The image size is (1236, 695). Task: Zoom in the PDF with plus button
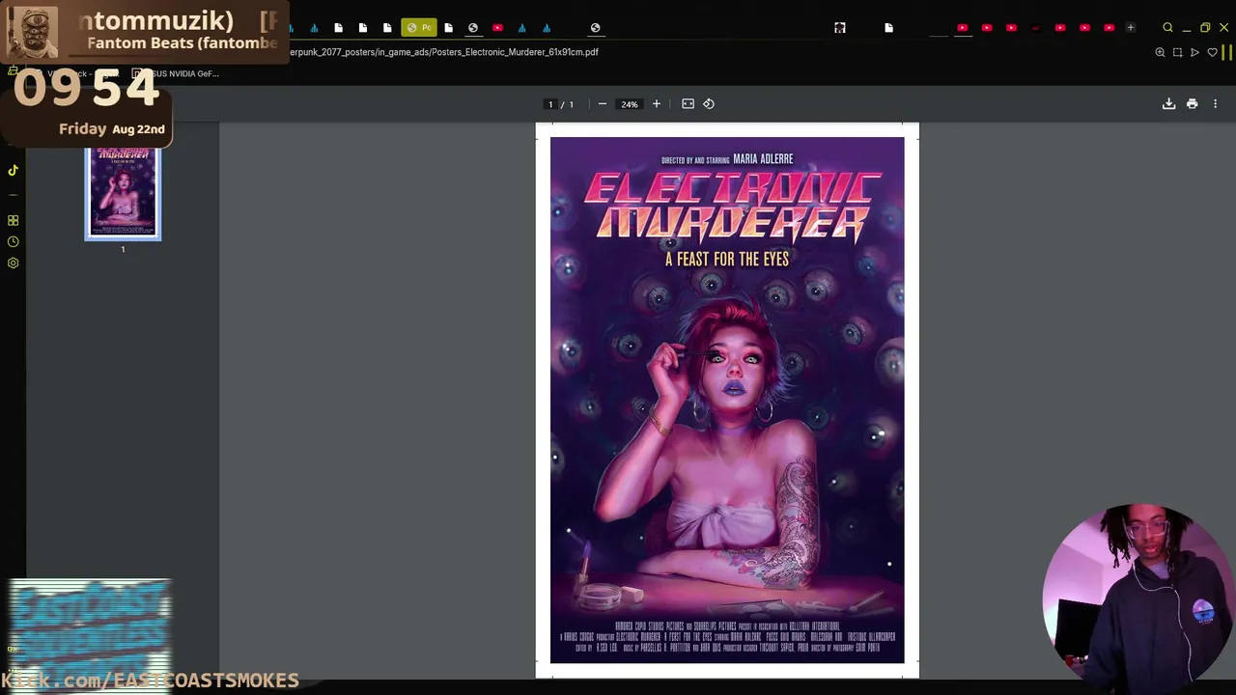tap(657, 104)
